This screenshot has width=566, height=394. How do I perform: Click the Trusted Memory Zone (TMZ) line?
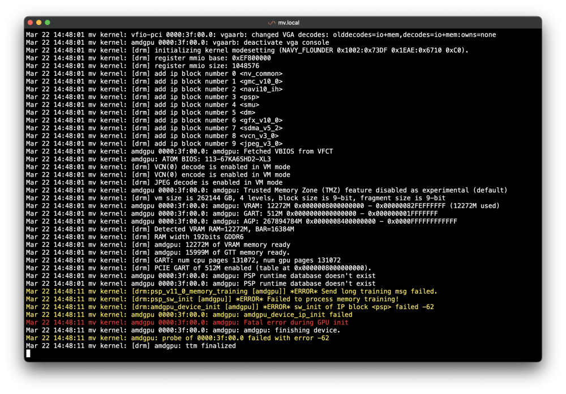pyautogui.click(x=267, y=190)
